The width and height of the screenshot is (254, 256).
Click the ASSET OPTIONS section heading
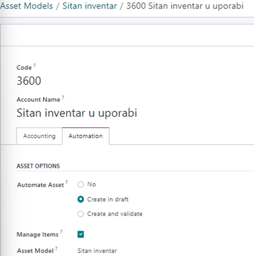(38, 166)
